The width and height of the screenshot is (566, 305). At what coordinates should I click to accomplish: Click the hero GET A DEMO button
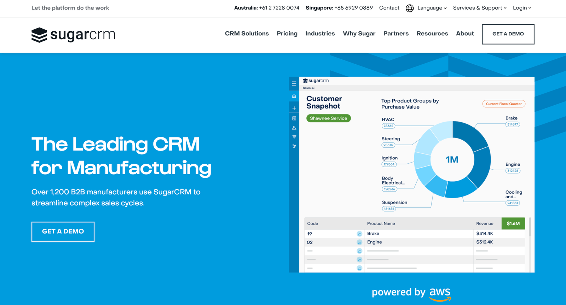[63, 232]
